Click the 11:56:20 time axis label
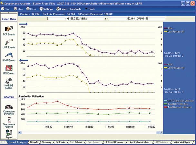Image resolution: width=196 pixels, height=145 pixels. (x=151, y=127)
